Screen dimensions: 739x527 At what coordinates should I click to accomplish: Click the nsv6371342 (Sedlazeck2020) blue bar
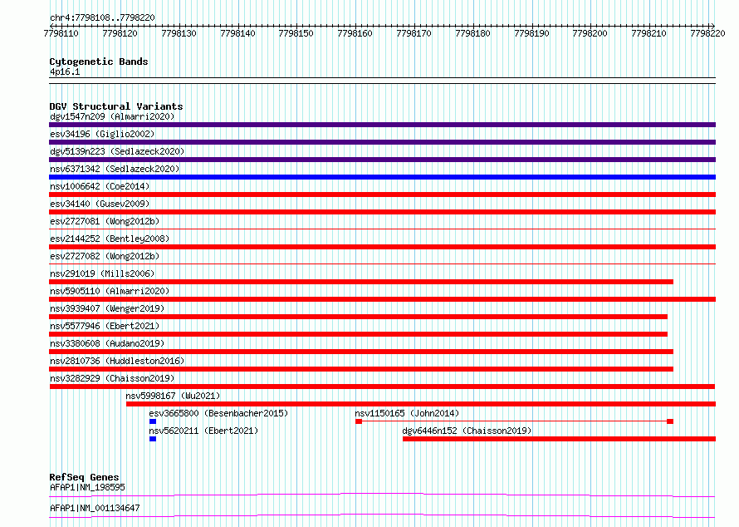coord(382,177)
